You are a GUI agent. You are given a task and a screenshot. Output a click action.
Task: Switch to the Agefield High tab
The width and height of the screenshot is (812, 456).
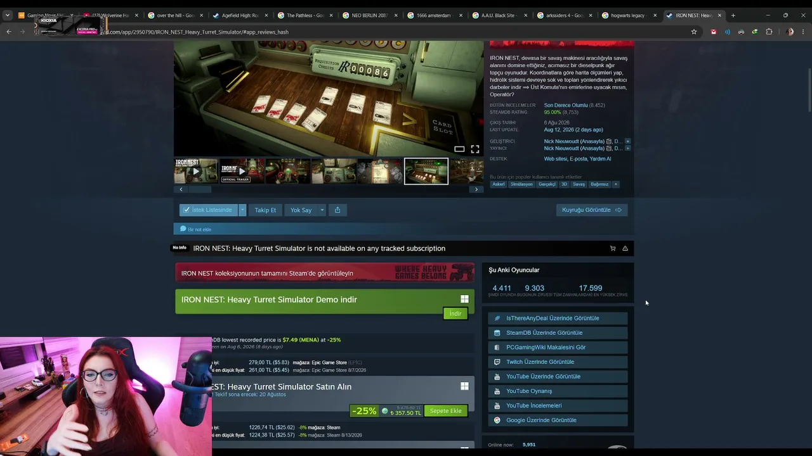[240, 15]
